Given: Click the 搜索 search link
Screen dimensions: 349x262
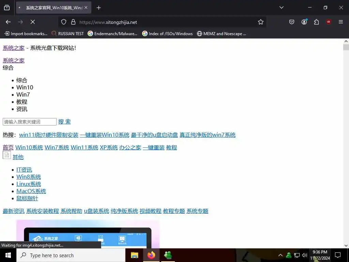Looking at the screenshot, I should click(x=64, y=122).
